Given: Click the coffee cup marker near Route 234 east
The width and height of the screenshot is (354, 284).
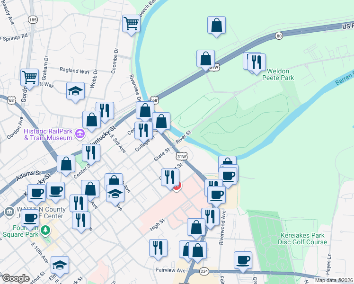Looking at the screenshot, I should pos(243,260).
